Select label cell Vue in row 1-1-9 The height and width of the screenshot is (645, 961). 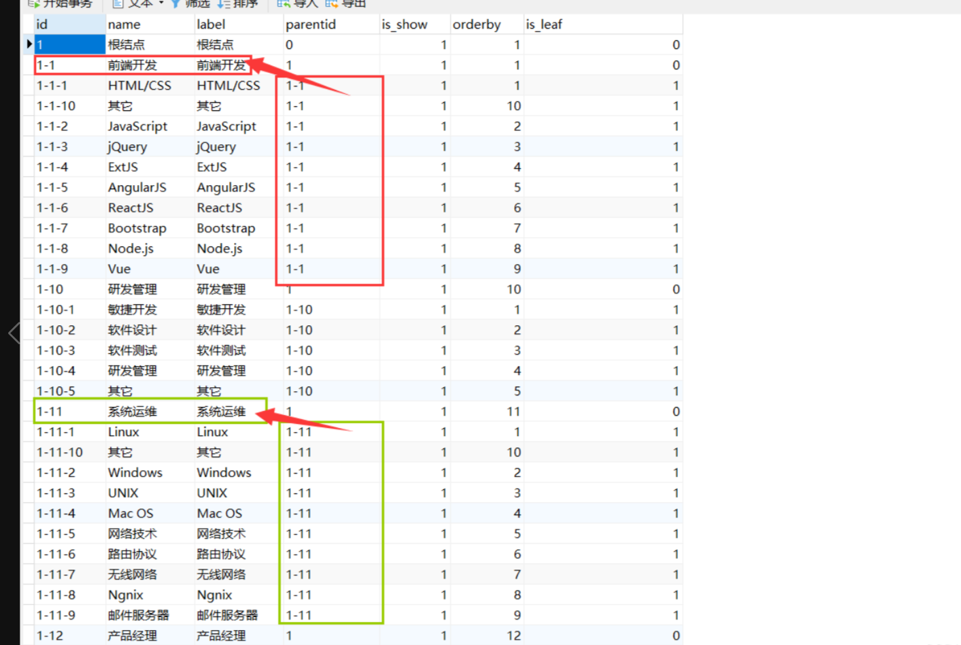239,269
